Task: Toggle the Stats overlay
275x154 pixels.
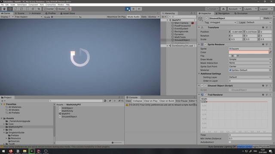Action: (x=144, y=17)
